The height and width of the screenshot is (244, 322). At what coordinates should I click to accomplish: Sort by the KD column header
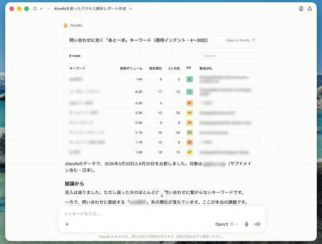tap(189, 68)
